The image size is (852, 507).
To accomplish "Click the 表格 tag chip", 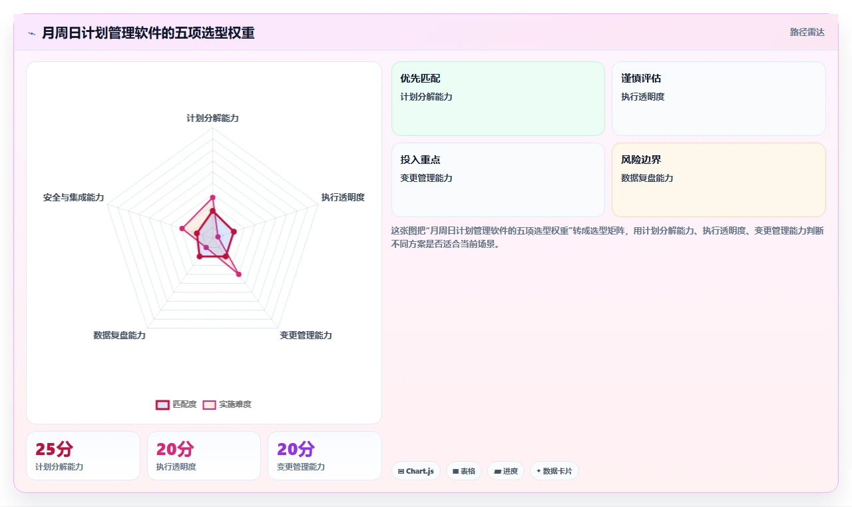I will tap(464, 471).
